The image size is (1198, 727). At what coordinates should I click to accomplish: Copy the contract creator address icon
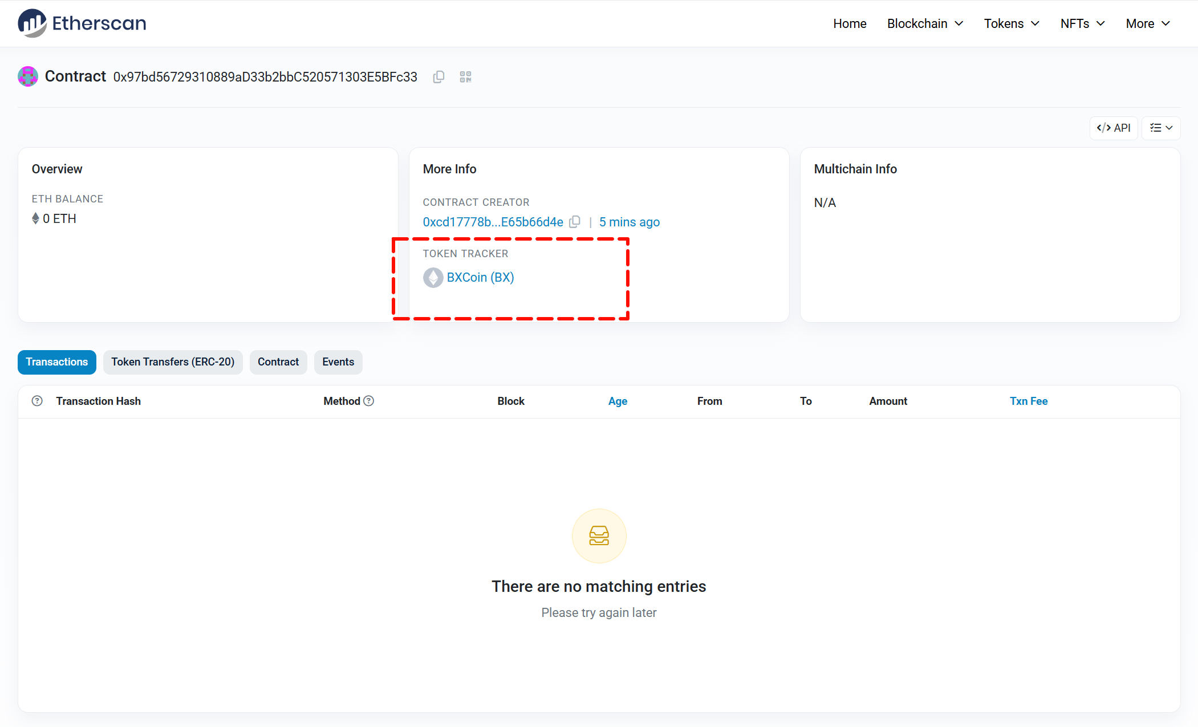[x=575, y=222]
